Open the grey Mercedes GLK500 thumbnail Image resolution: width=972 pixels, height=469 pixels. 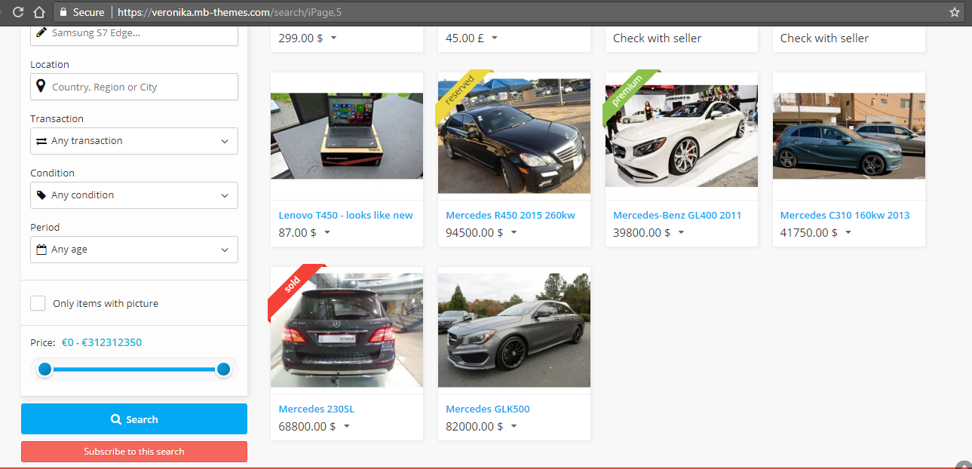pyautogui.click(x=514, y=330)
